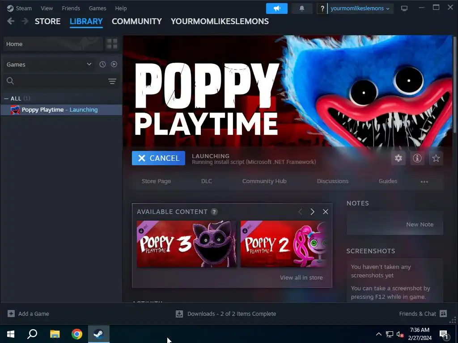Viewport: 458px width, 343px height.
Task: Switch to Big Picture mode monitor icon
Action: (x=404, y=8)
